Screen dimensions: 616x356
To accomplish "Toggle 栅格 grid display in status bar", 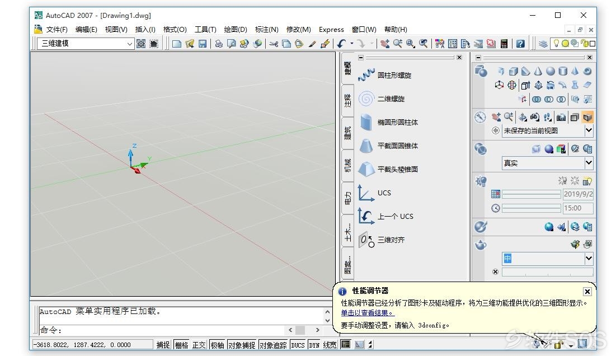I will (x=181, y=345).
